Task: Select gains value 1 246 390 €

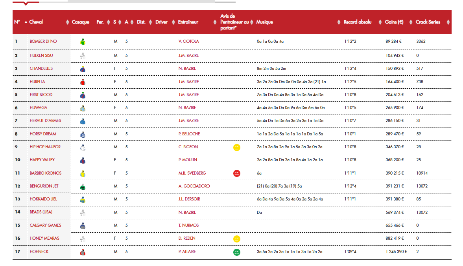Action: point(396,251)
